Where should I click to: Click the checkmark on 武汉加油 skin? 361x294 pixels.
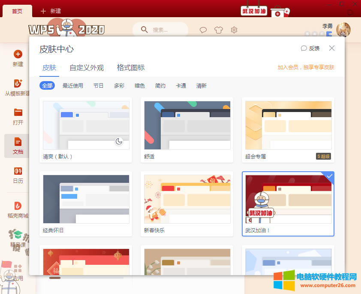coord(328,176)
